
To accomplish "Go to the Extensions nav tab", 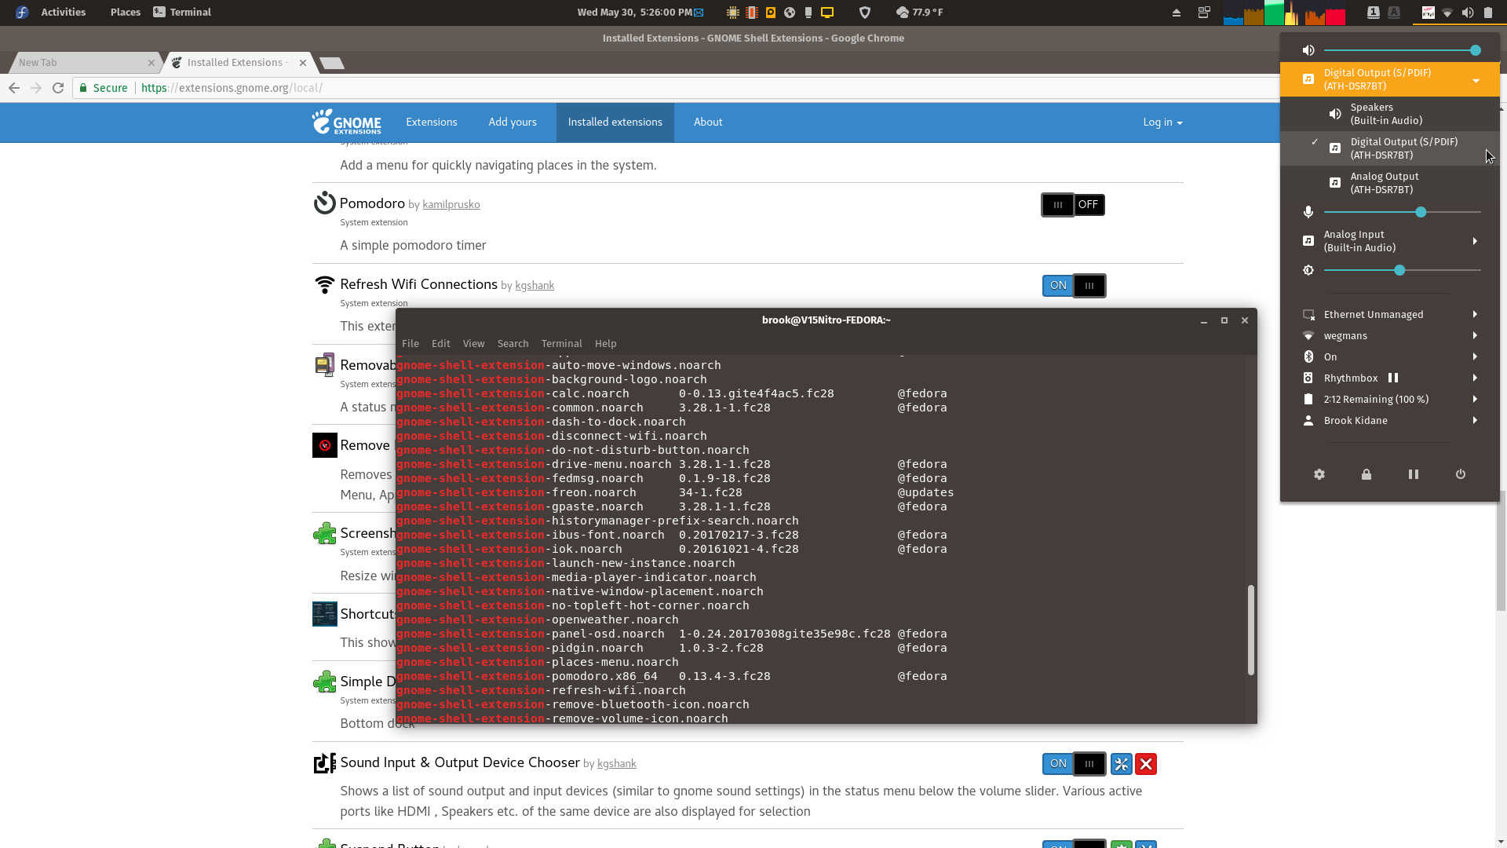I will (432, 122).
